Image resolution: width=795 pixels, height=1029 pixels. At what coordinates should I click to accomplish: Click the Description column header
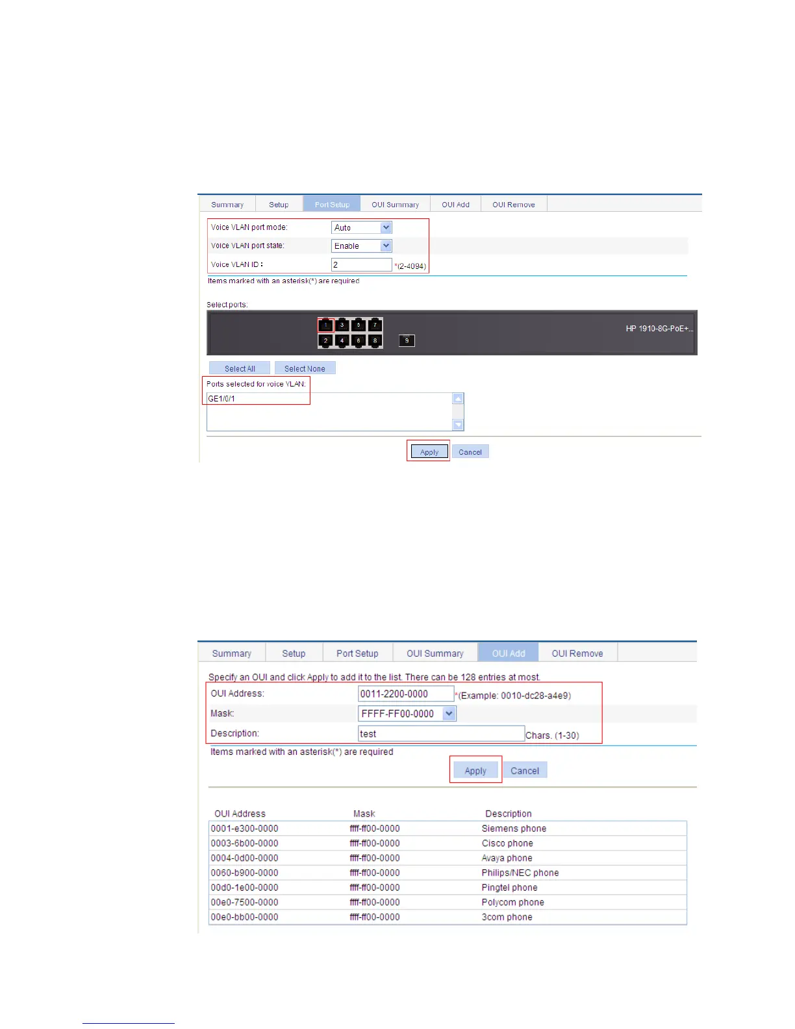point(509,813)
